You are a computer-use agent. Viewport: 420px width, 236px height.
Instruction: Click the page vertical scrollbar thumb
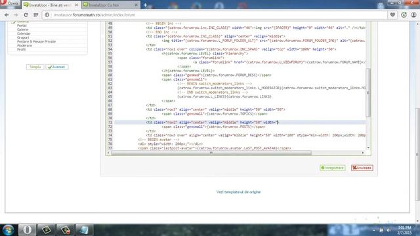pyautogui.click(x=417, y=155)
